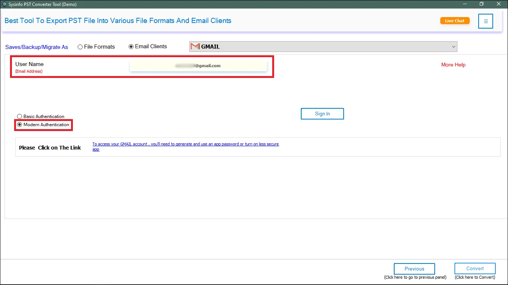Open the hamburger menu icon

pos(486,21)
